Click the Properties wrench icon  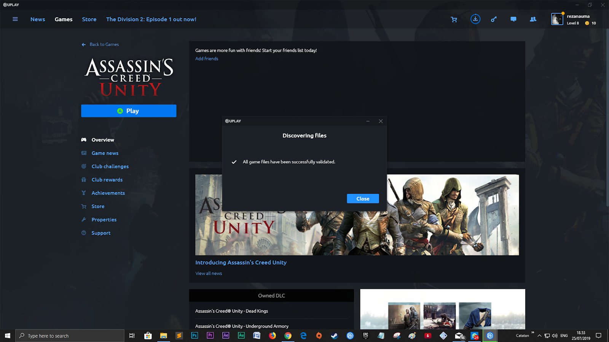[84, 220]
